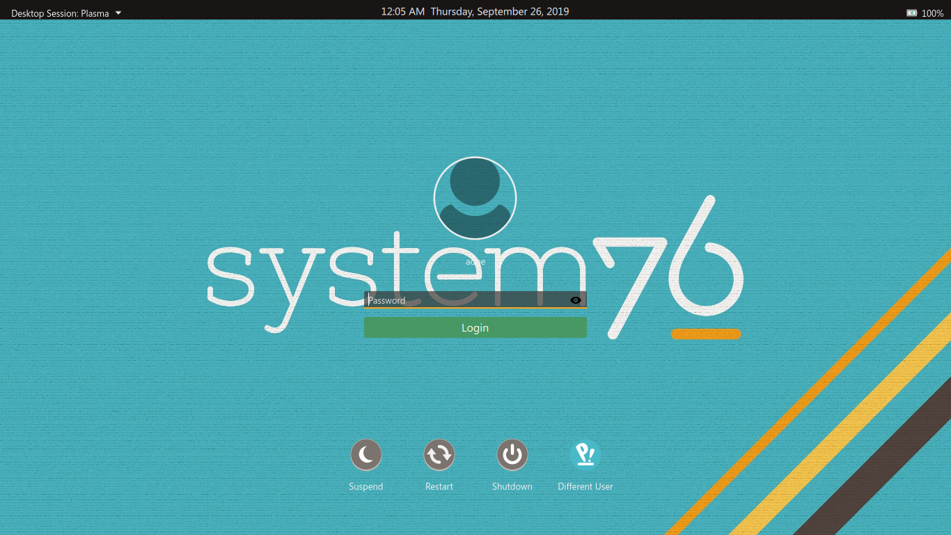Click the username text below the avatar
Image resolution: width=951 pixels, height=535 pixels.
[475, 261]
